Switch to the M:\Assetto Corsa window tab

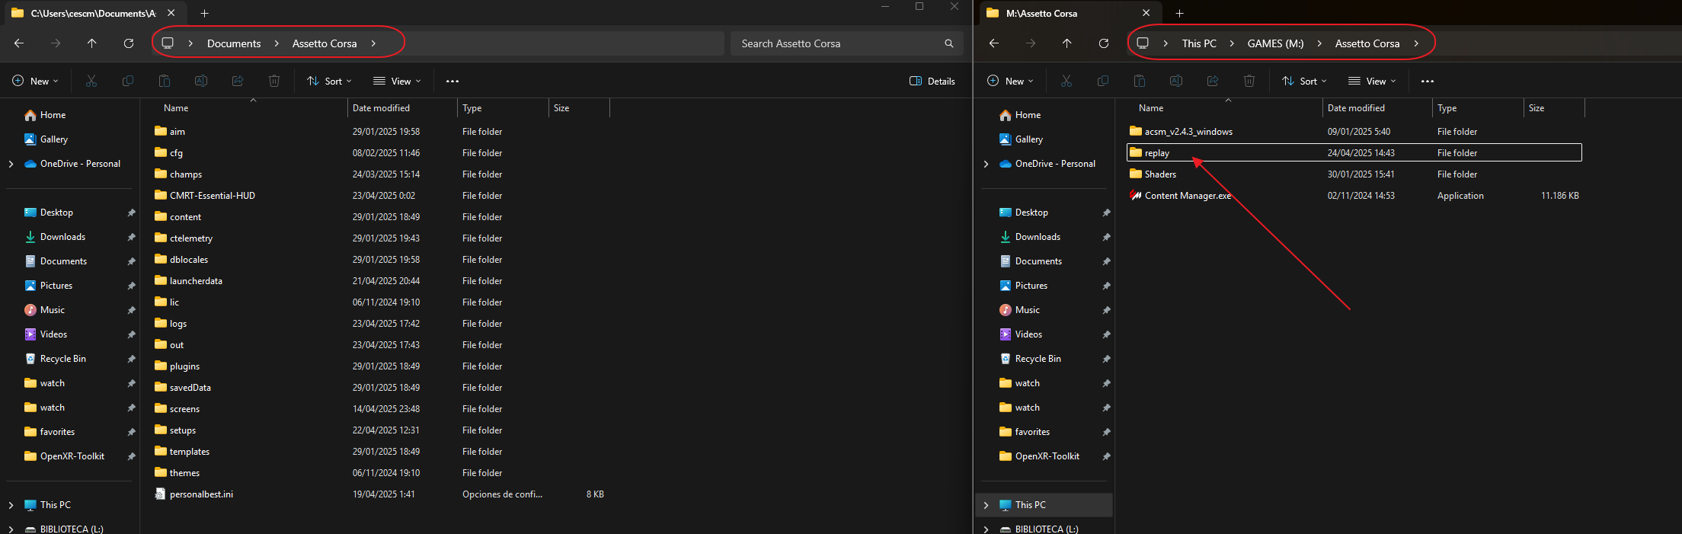point(1041,13)
